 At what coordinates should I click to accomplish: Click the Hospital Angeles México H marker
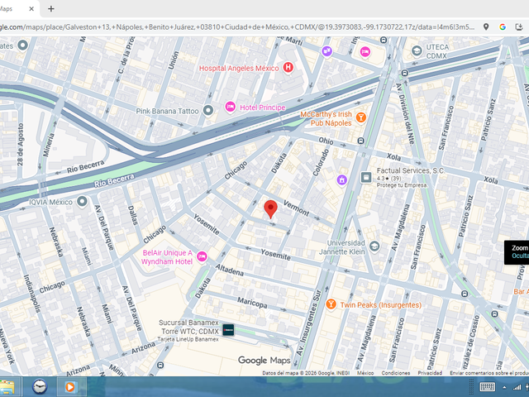(288, 67)
